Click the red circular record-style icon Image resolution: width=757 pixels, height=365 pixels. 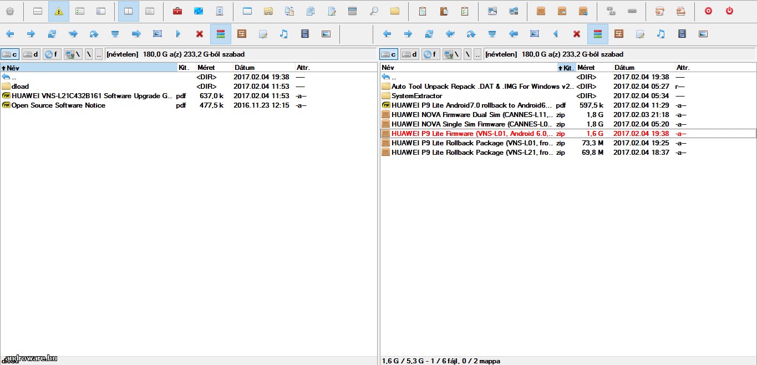coord(708,11)
